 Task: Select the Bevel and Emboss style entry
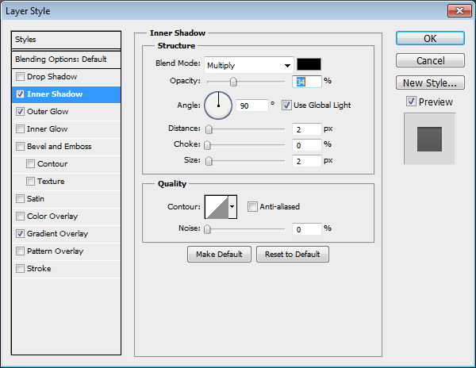click(59, 147)
